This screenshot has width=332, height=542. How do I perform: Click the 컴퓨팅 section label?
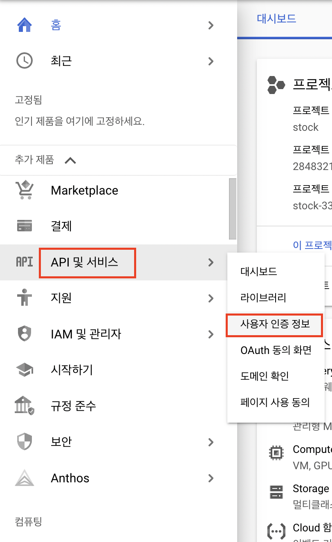point(28,521)
